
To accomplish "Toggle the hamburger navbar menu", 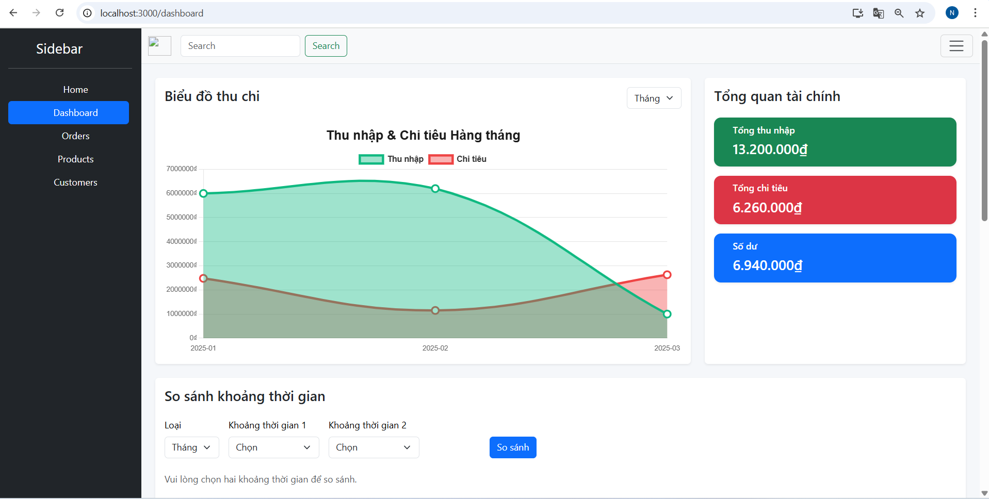I will [x=956, y=46].
